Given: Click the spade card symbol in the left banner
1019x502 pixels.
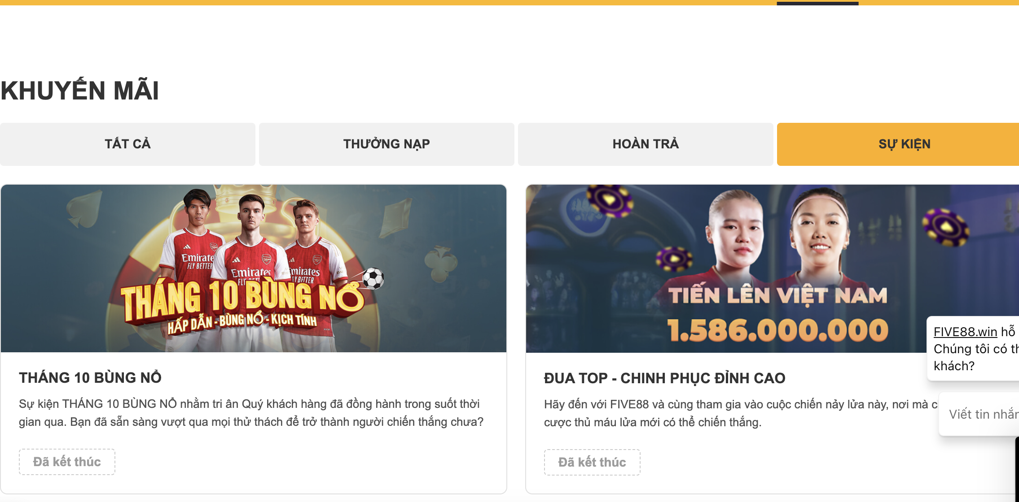Looking at the screenshot, I should click(84, 208).
